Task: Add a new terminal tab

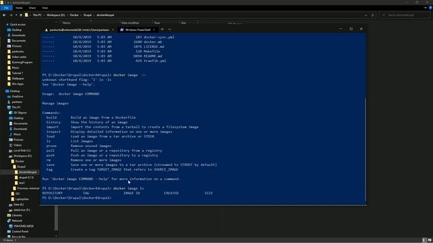Action: point(162,29)
